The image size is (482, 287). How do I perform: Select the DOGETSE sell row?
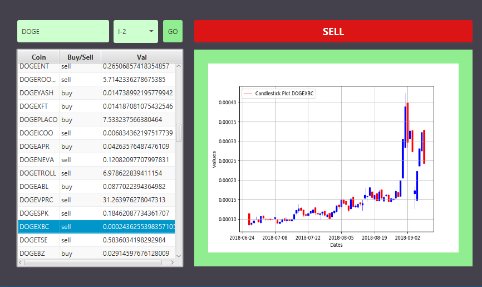click(96, 240)
